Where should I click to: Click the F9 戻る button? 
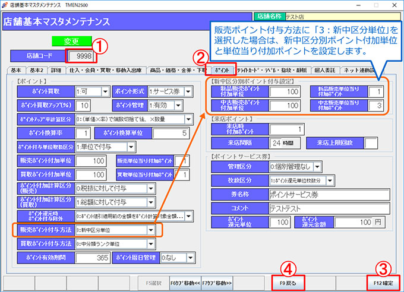(288, 283)
